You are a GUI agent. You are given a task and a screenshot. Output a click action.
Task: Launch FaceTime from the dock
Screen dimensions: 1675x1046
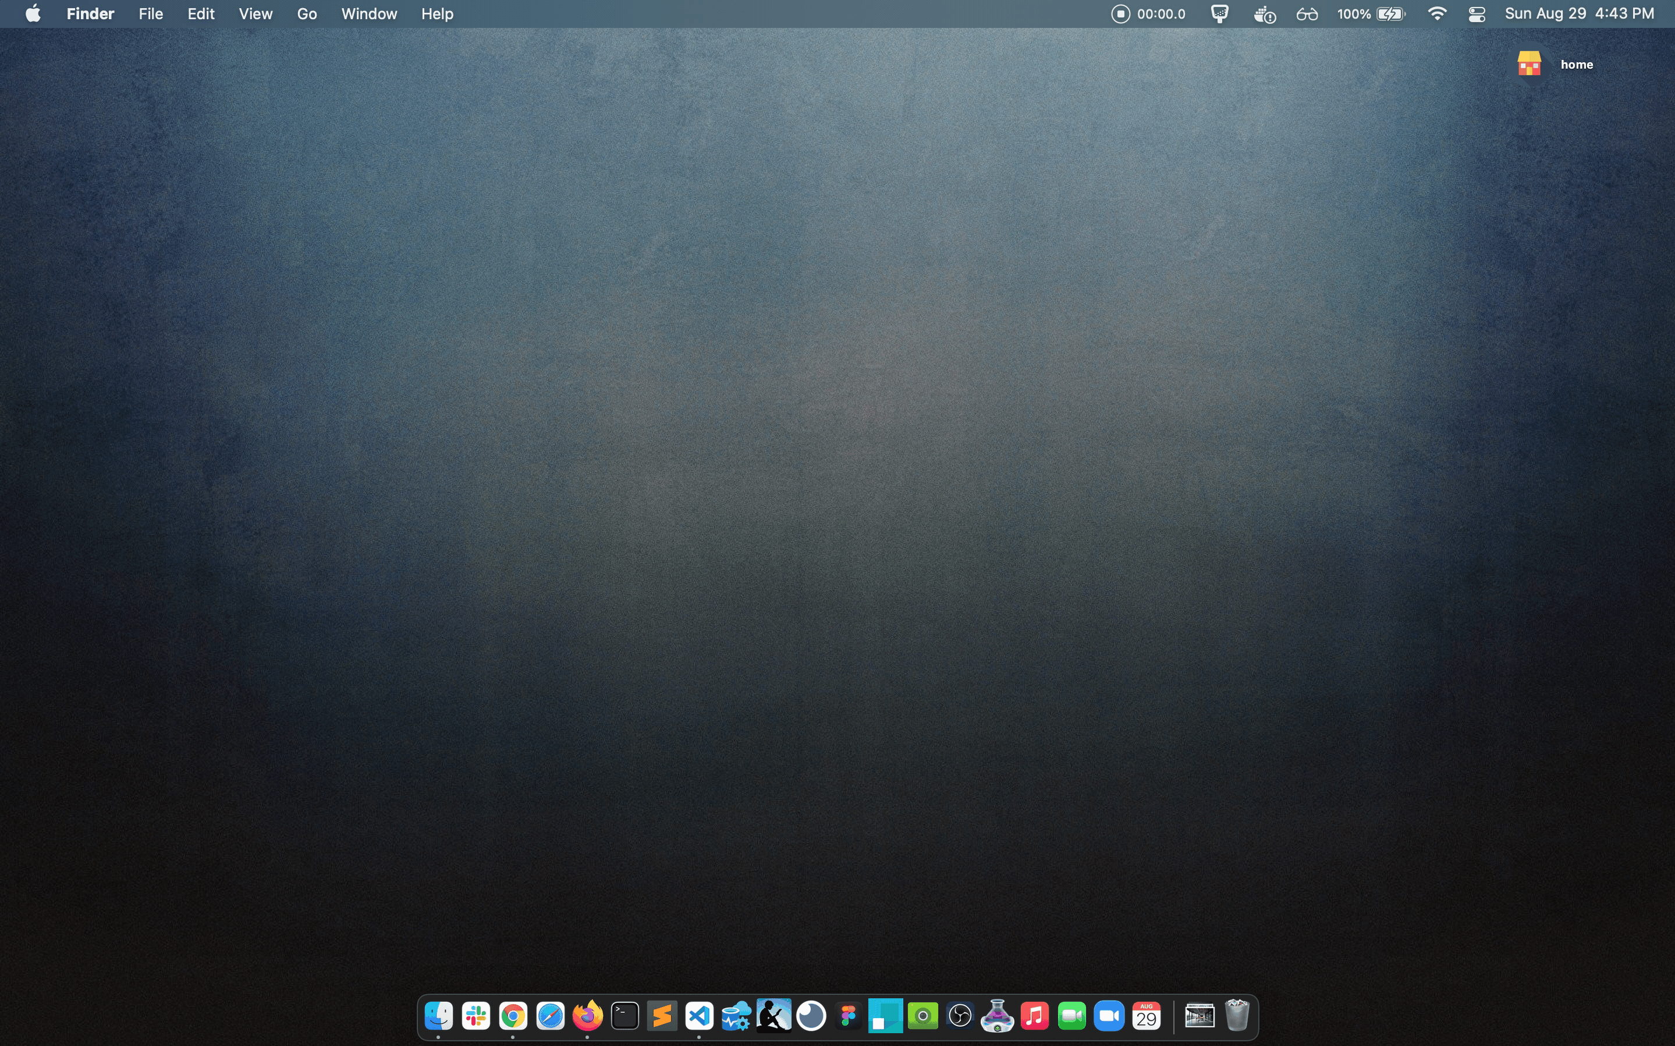(x=1071, y=1016)
